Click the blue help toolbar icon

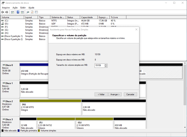tap(18, 12)
